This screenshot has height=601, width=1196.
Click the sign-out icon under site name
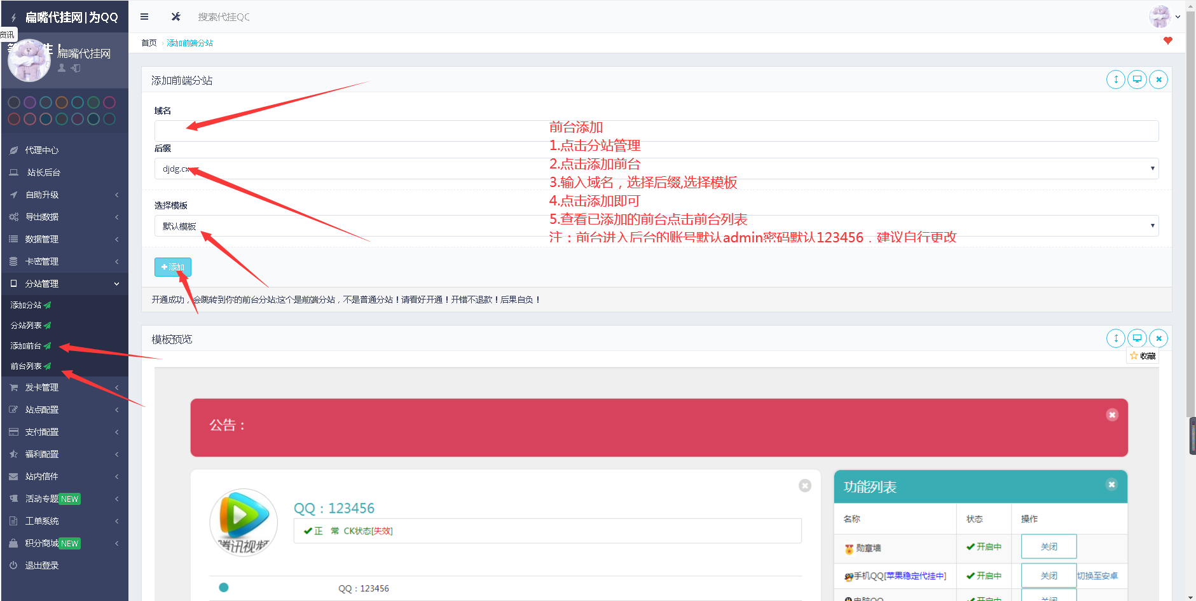click(76, 68)
